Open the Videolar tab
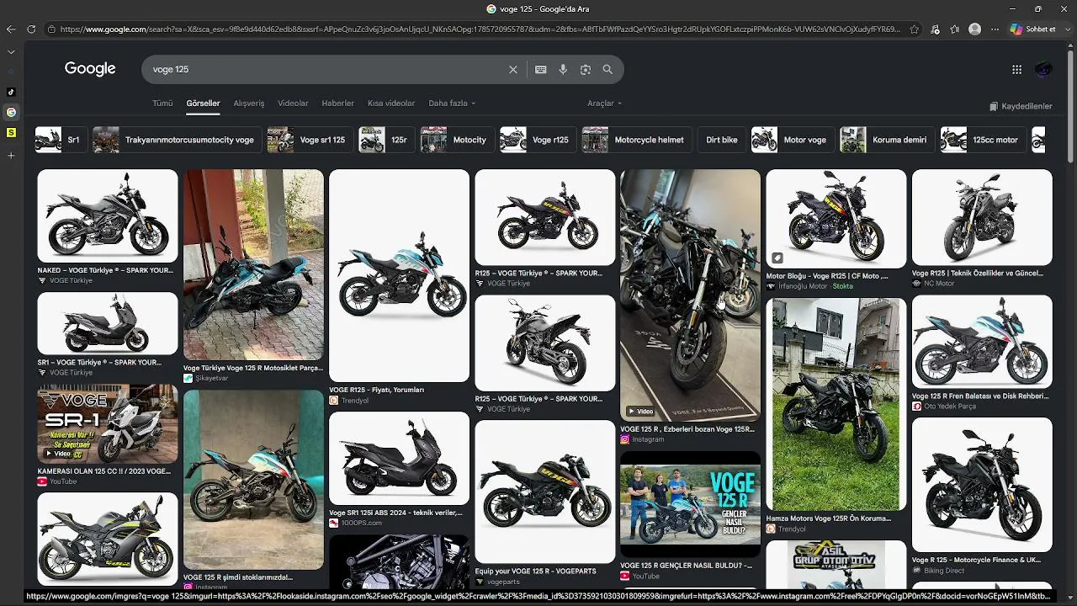 click(293, 104)
